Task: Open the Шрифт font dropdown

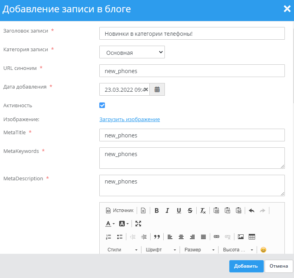Action: click(161, 250)
